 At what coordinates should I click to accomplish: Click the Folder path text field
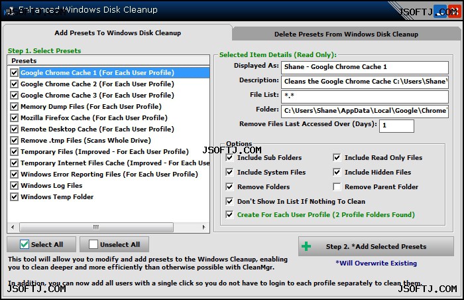tap(365, 111)
